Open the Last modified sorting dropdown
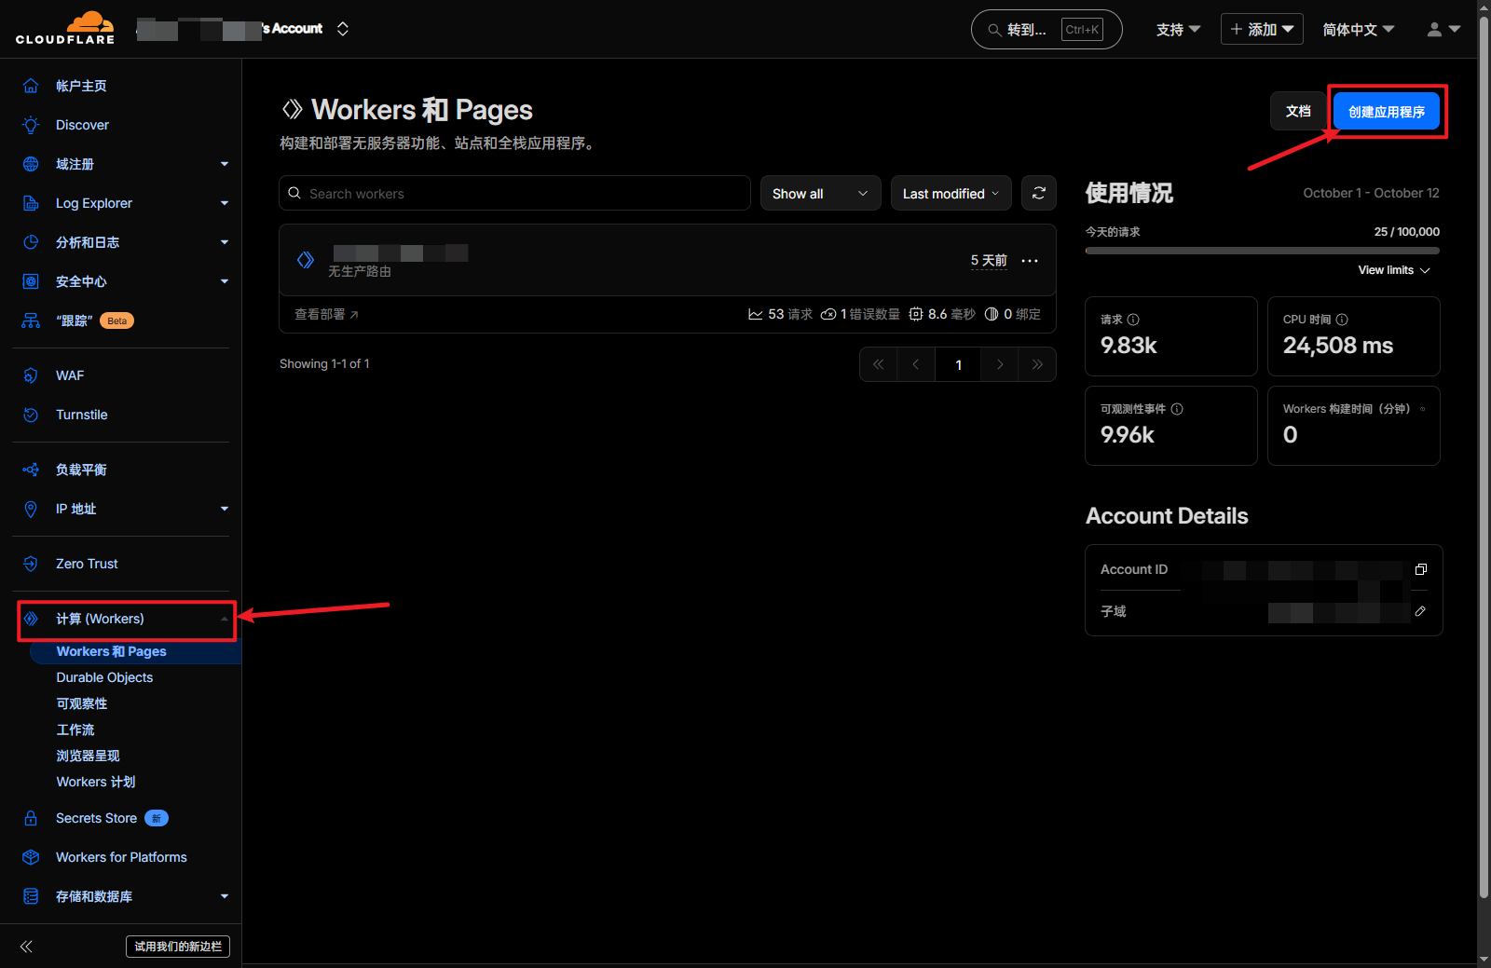Screen dimensions: 1491x968 [x=950, y=193]
